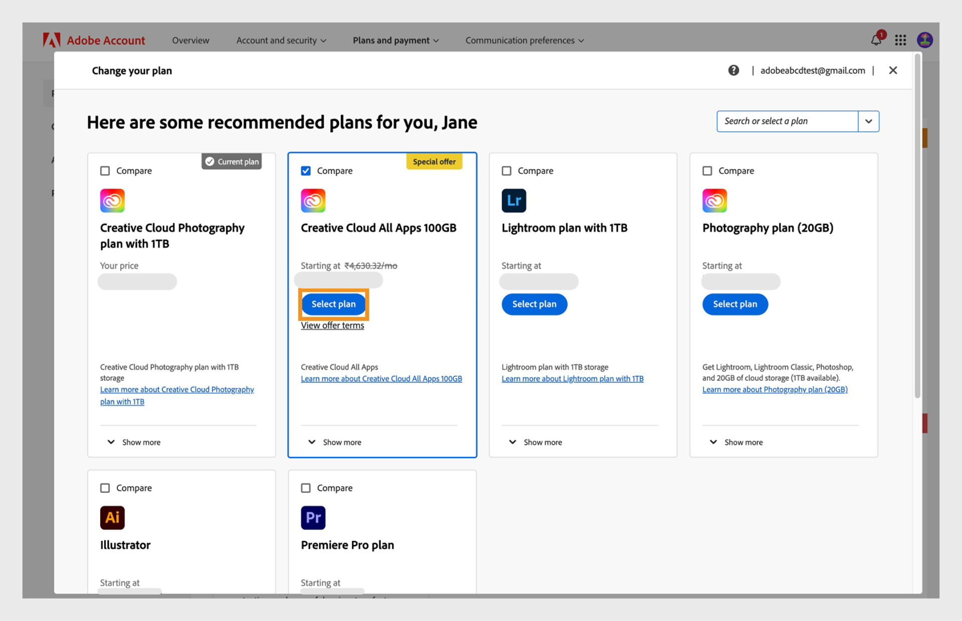Click the Photography plan (20GB) icon
Screen dimensions: 962x621
714,201
